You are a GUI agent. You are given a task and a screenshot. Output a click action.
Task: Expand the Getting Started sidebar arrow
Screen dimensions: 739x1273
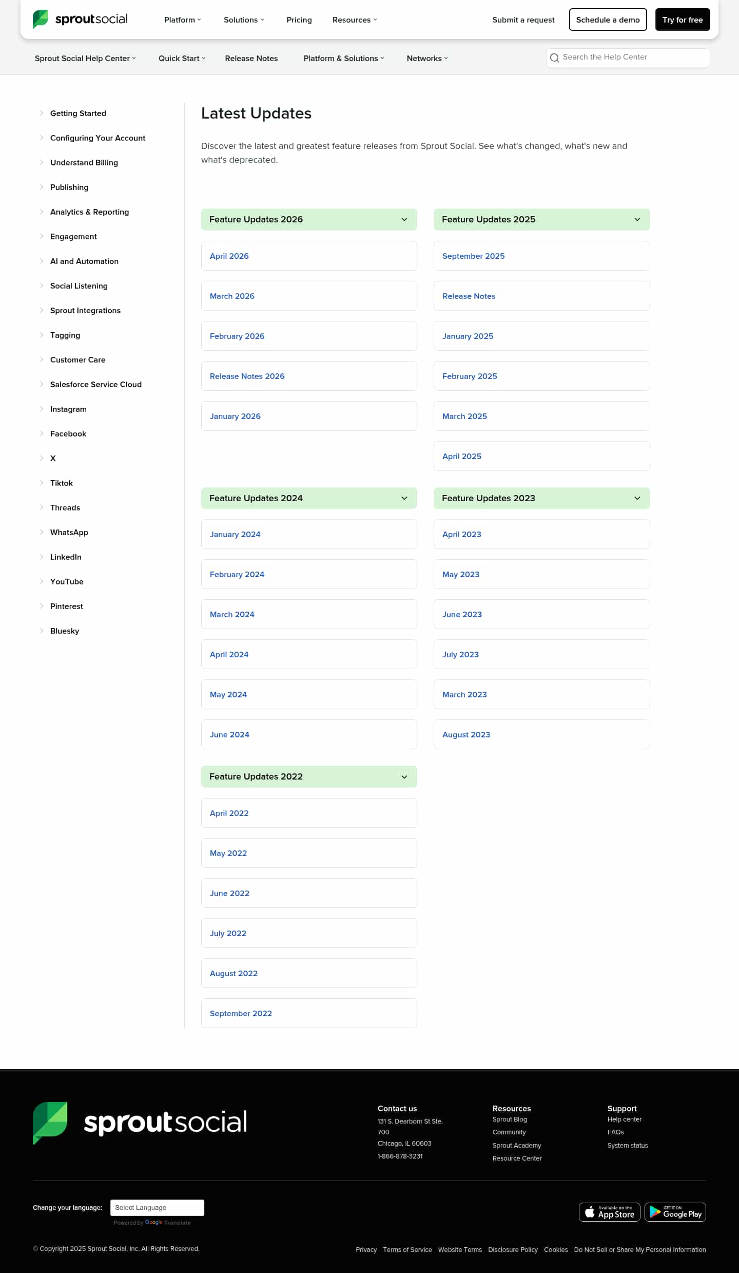pyautogui.click(x=42, y=113)
